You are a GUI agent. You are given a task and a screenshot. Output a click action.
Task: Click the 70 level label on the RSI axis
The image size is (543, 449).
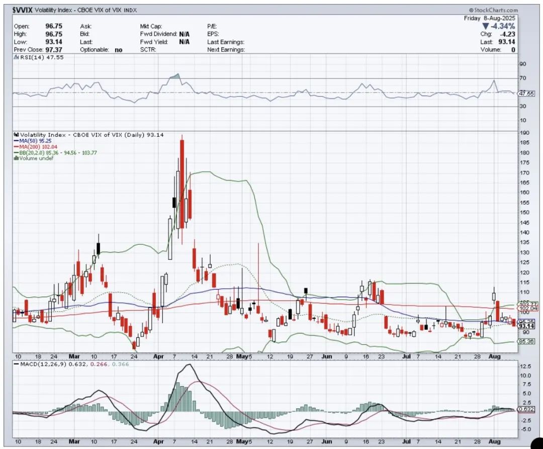(x=522, y=78)
